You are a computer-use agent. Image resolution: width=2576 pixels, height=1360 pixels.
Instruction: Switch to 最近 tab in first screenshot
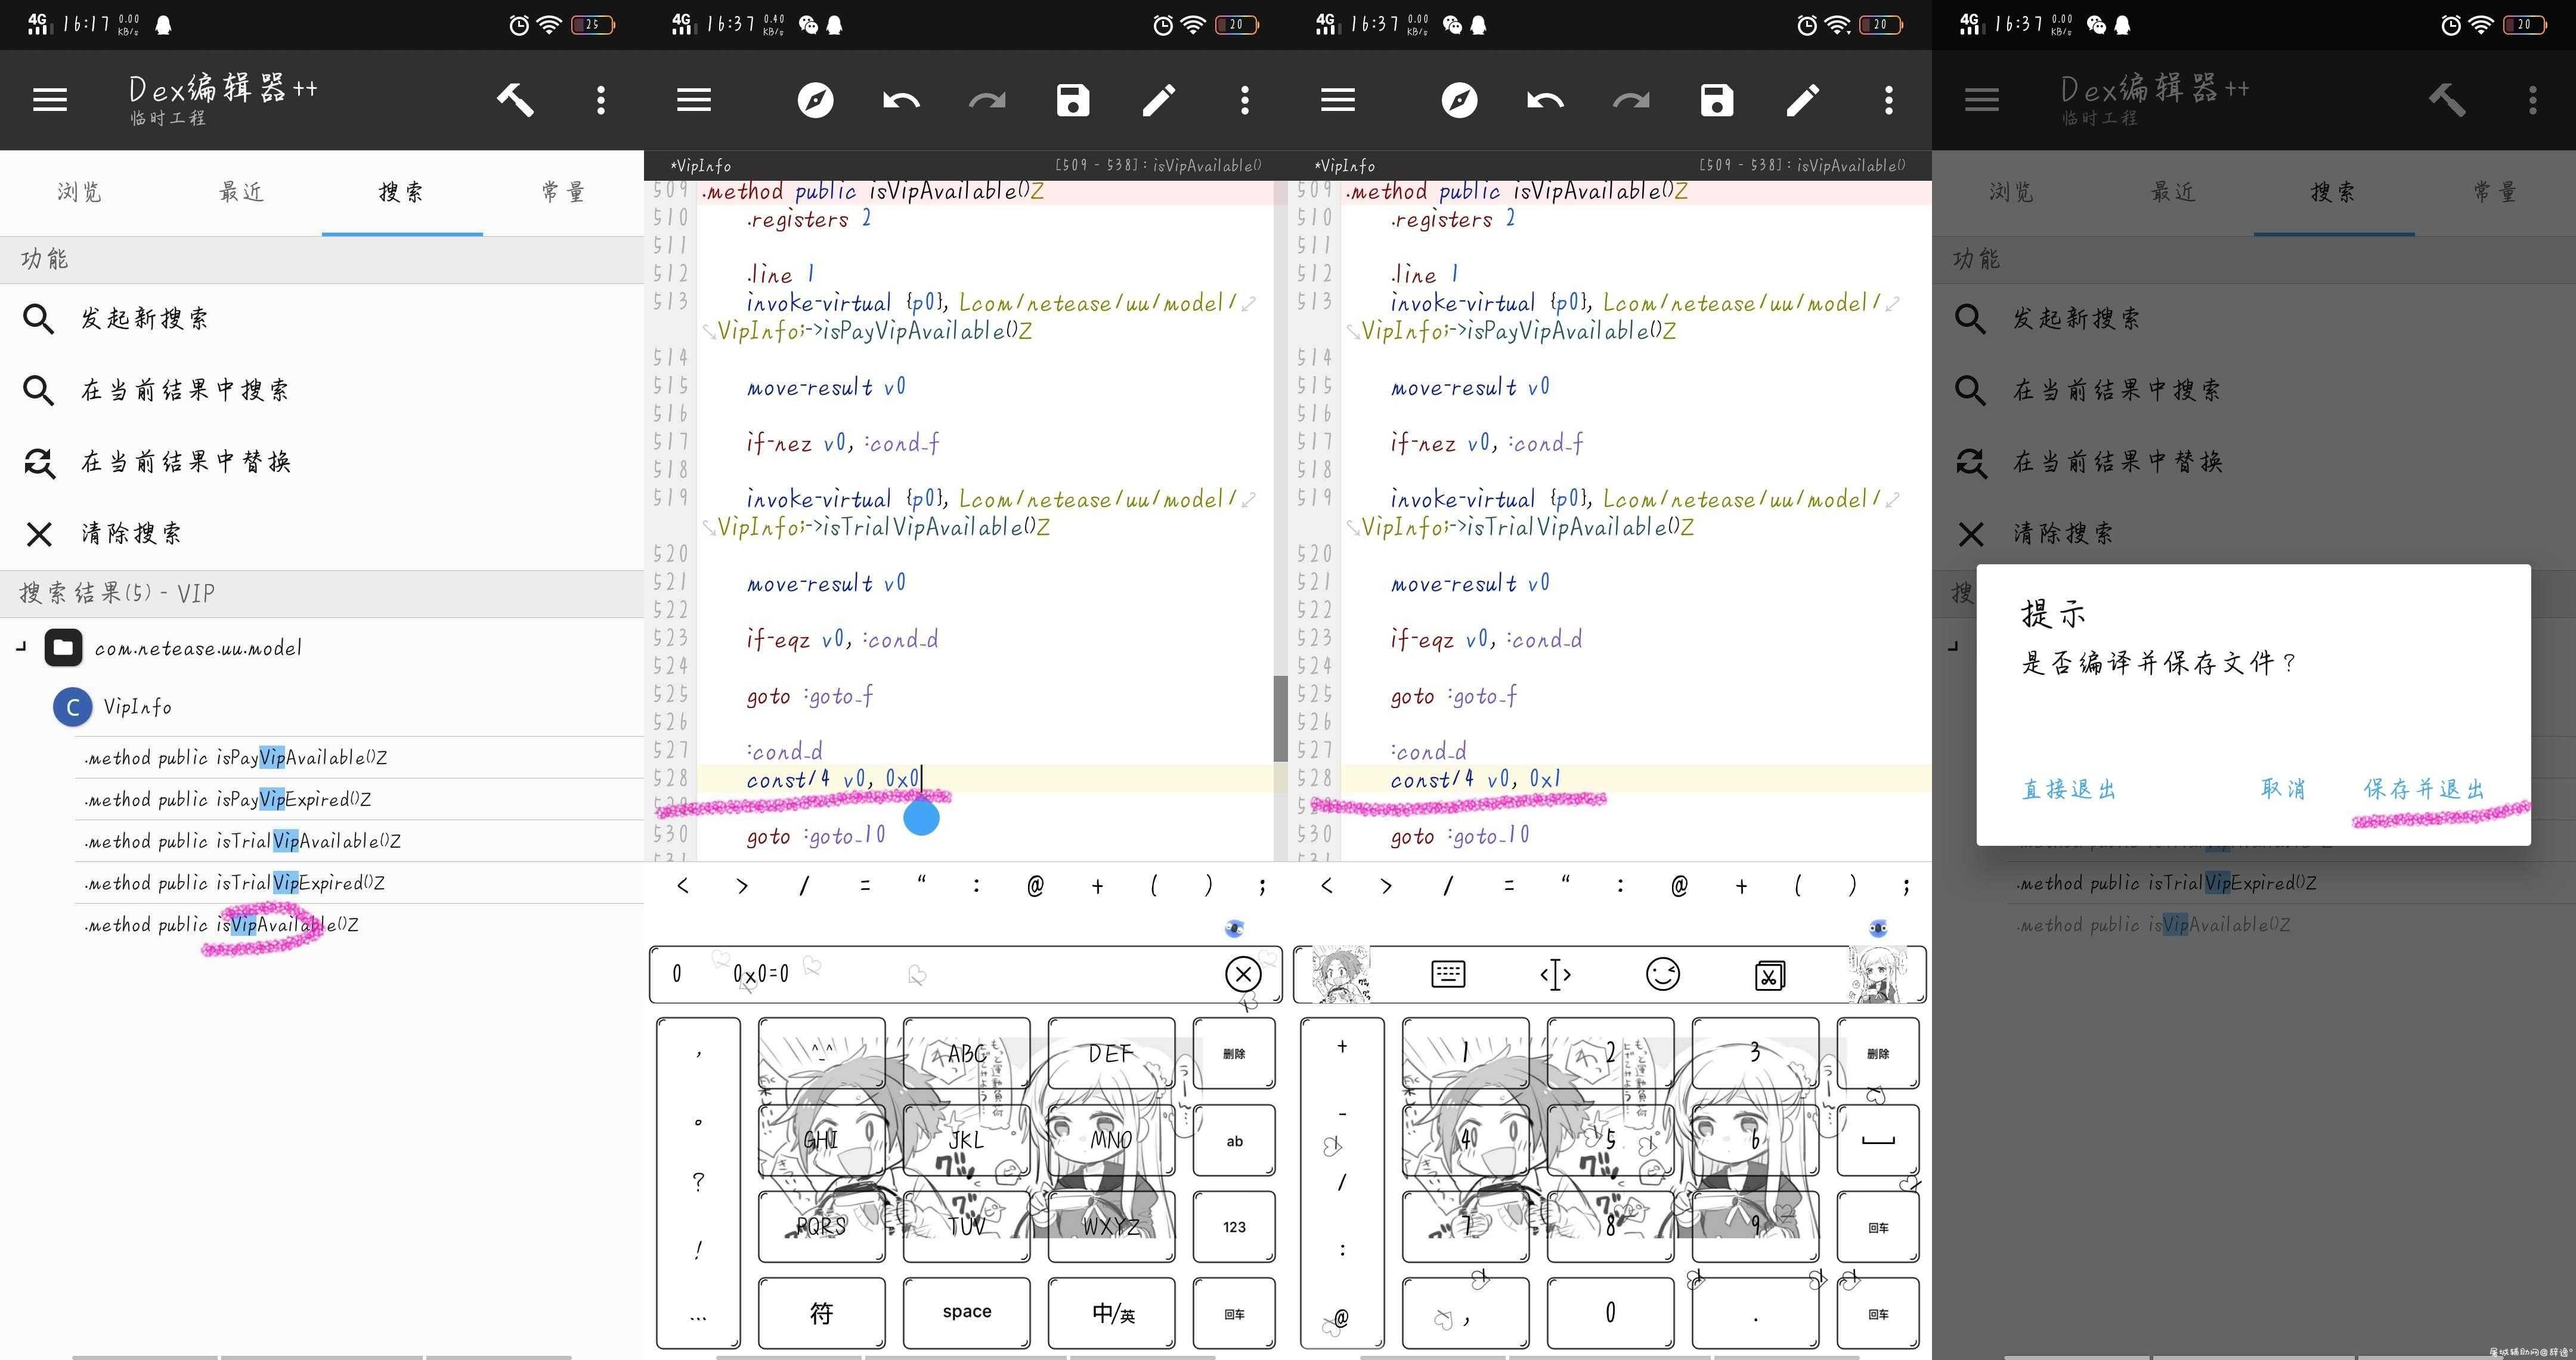point(241,192)
